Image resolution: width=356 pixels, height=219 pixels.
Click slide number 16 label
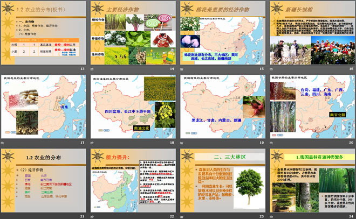351,69
